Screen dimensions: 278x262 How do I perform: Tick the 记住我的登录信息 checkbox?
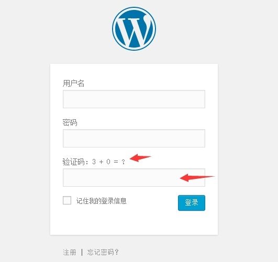click(x=67, y=200)
